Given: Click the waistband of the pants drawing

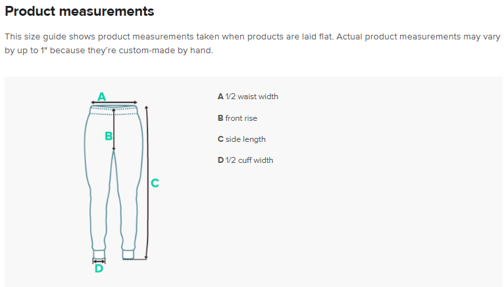Looking at the screenshot, I should point(114,110).
